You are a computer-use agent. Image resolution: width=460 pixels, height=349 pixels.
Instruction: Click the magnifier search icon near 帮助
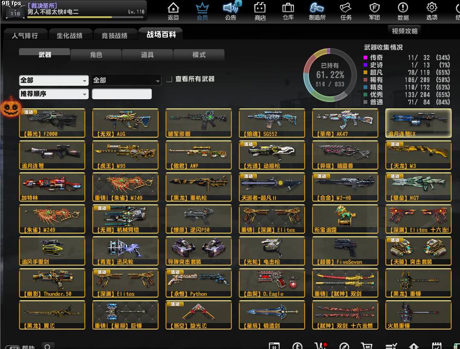(47, 346)
